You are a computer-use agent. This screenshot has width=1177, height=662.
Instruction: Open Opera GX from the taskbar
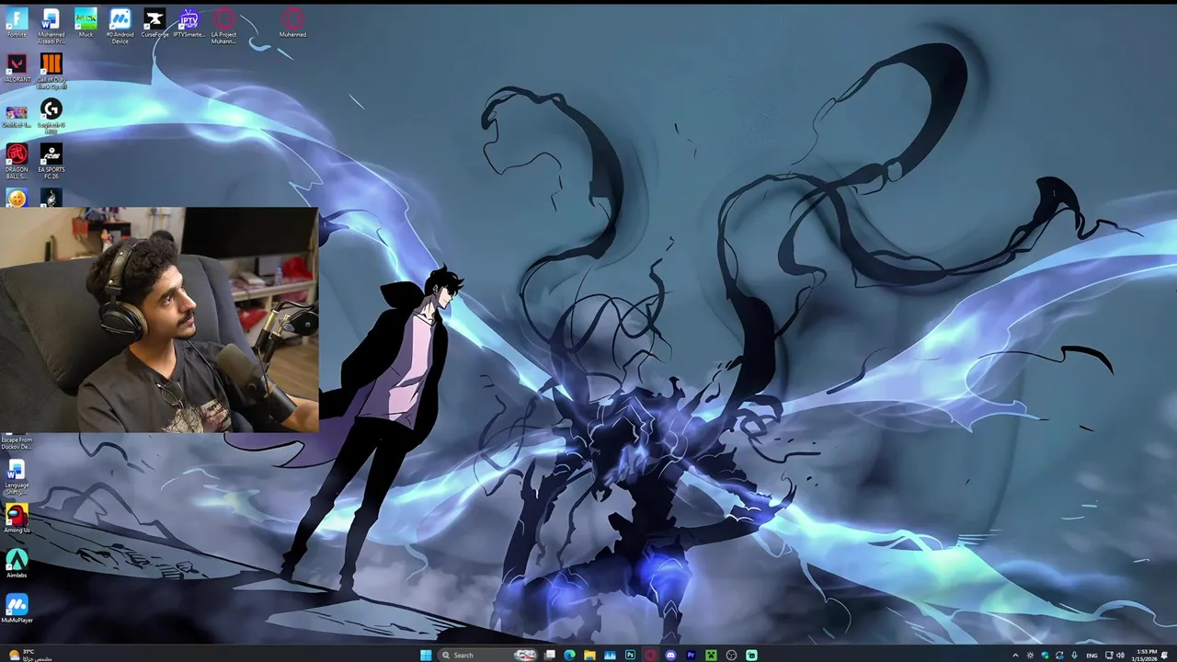coord(650,655)
